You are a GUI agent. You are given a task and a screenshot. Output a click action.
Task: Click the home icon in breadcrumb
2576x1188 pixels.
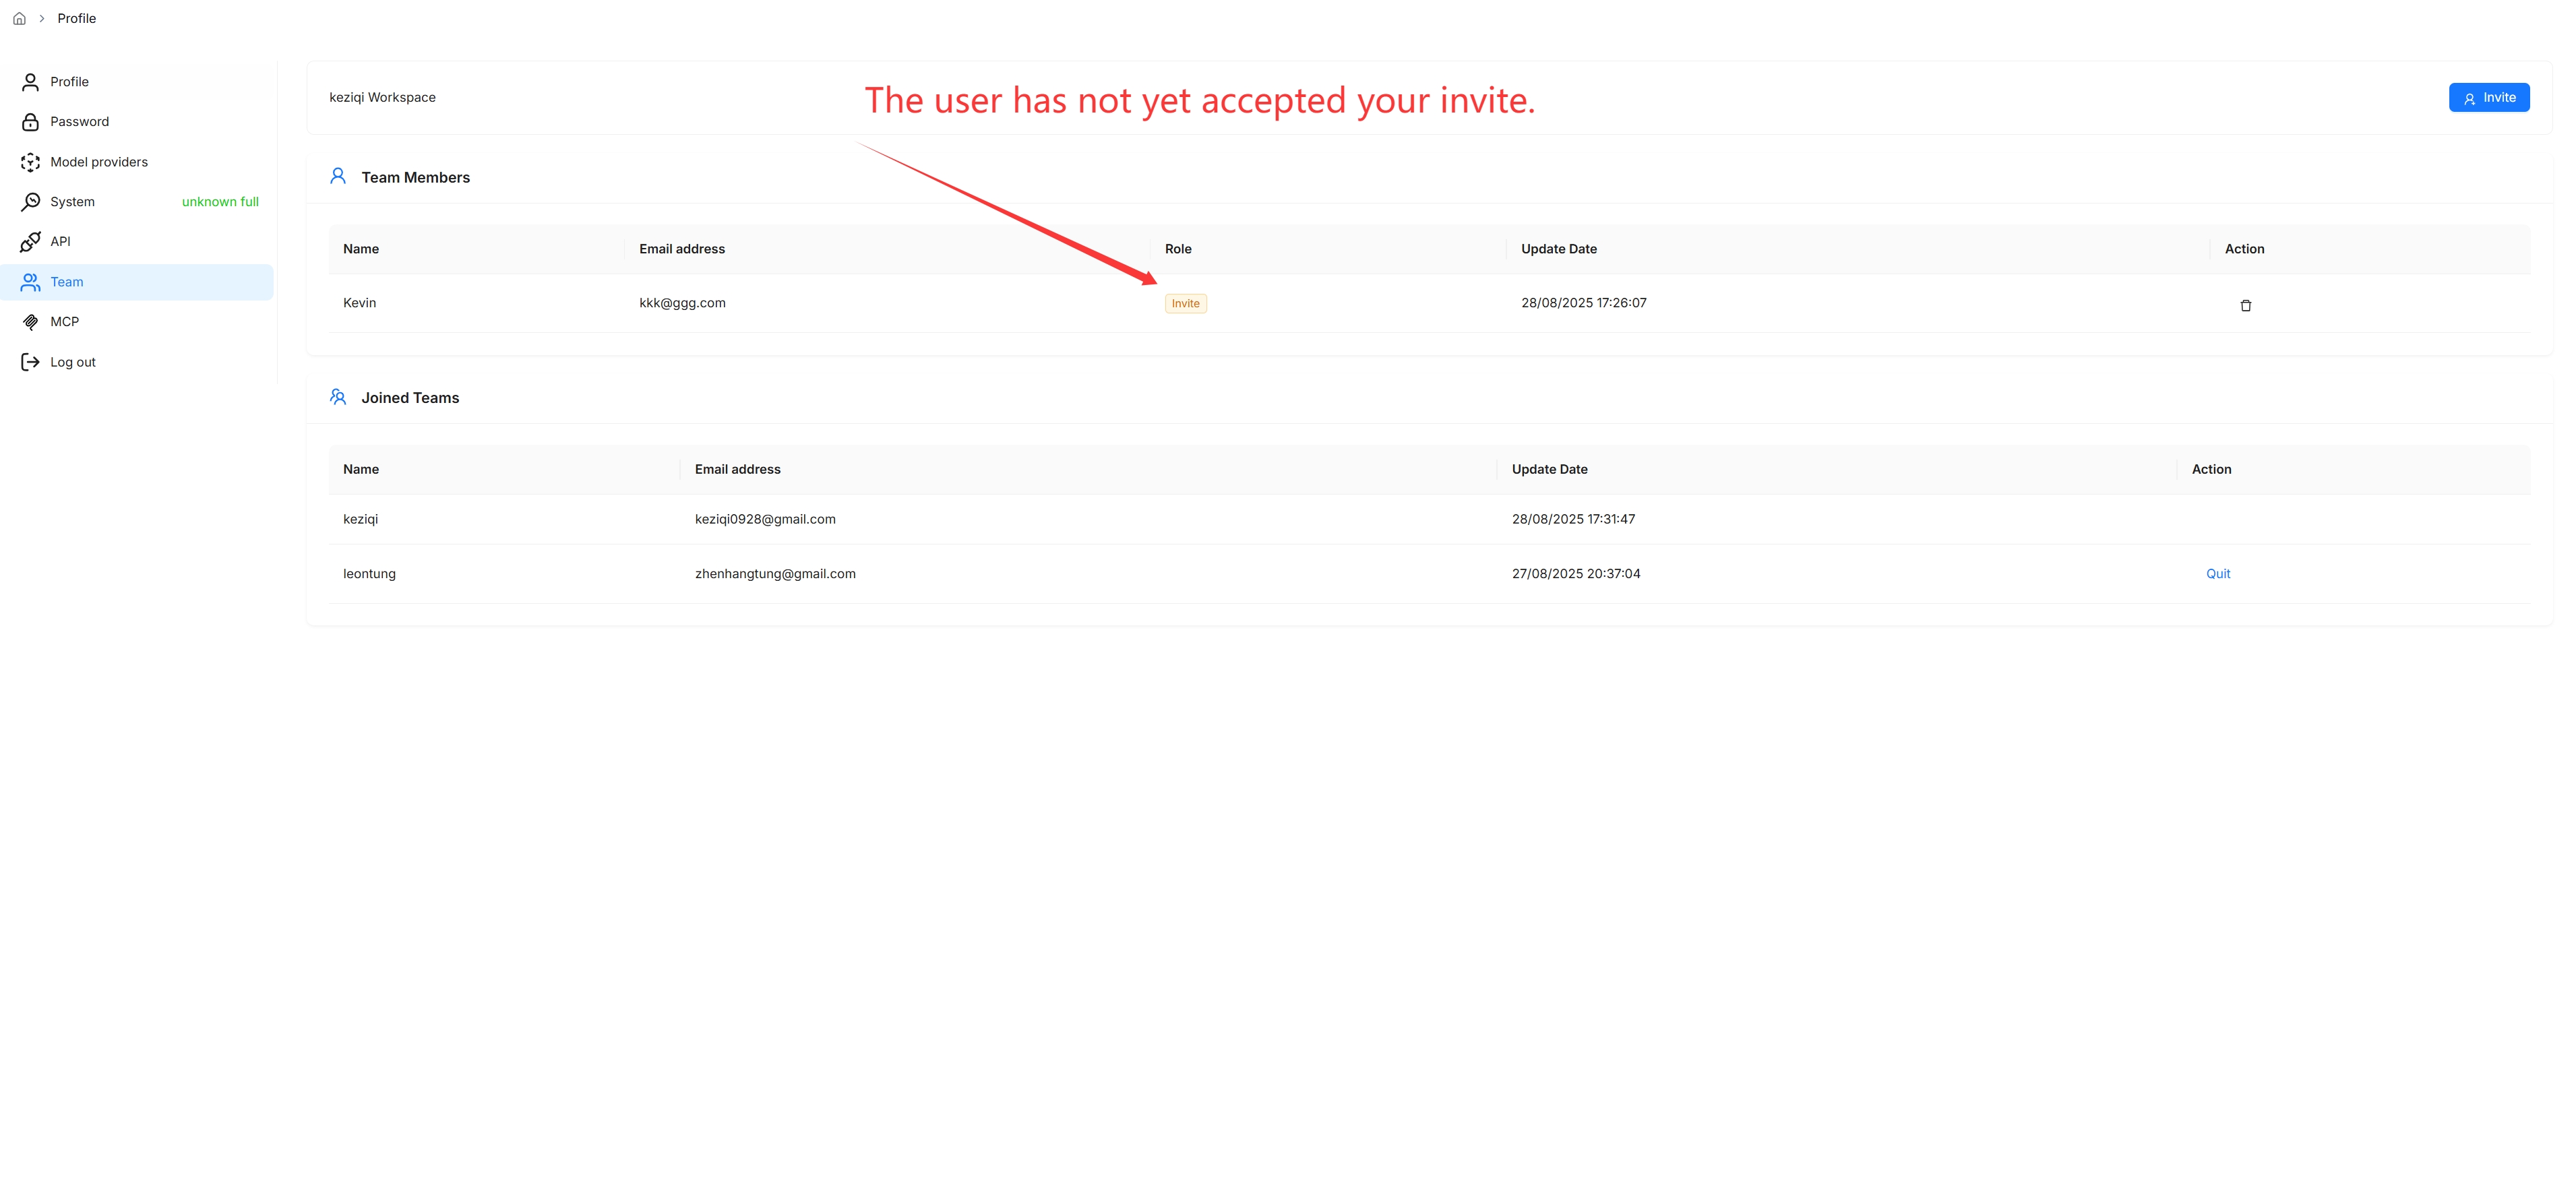click(19, 19)
